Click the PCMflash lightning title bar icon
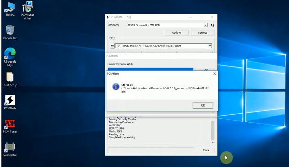Screen dimensions: 289x167 pos(108,17)
